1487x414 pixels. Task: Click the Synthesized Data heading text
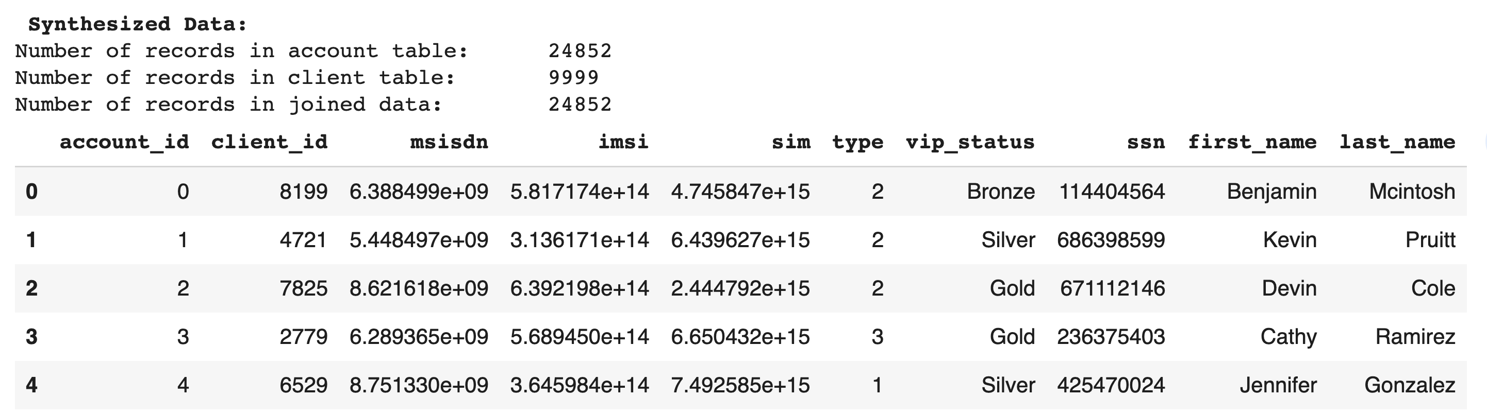pyautogui.click(x=137, y=24)
